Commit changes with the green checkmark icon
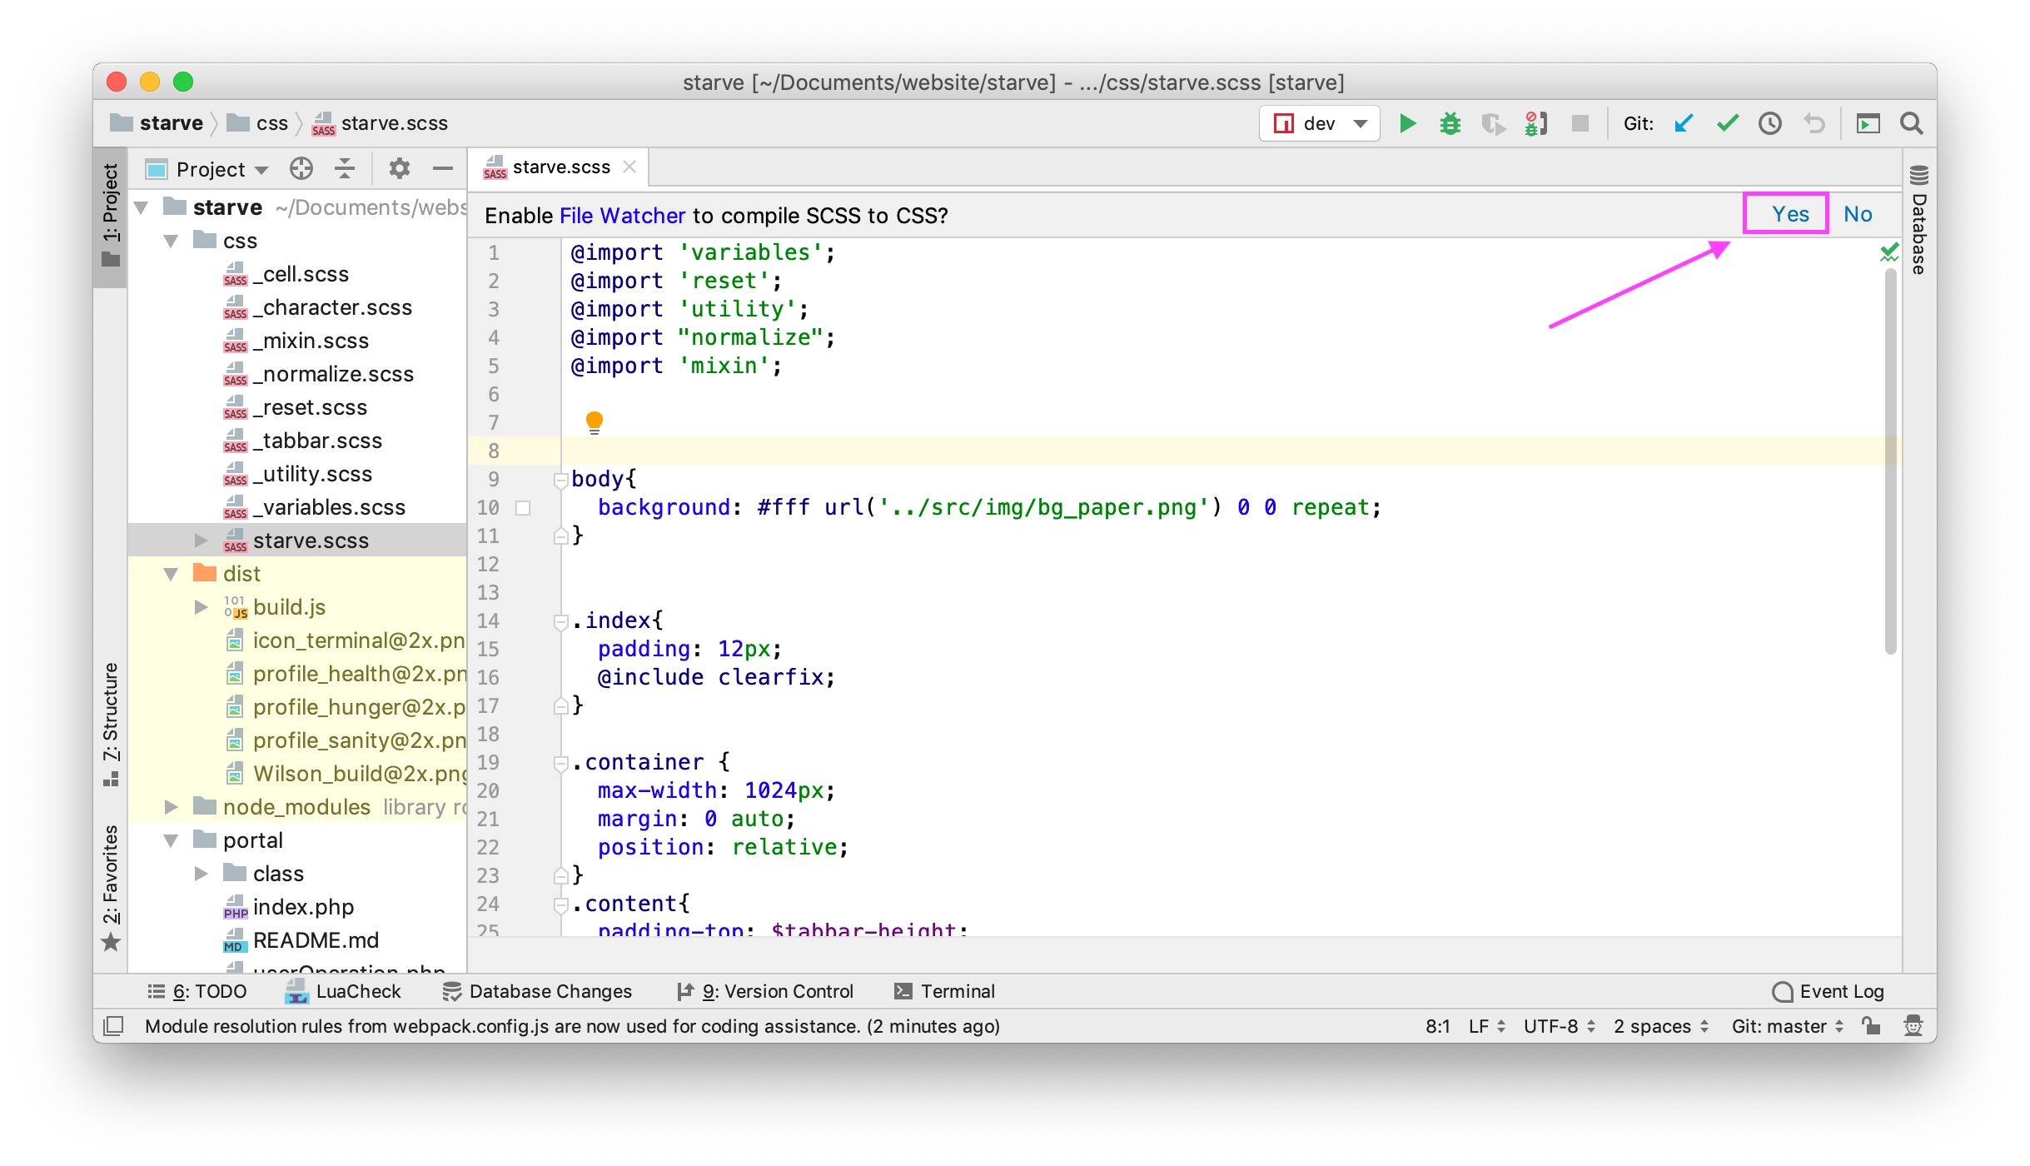Image resolution: width=2030 pixels, height=1166 pixels. [x=1727, y=124]
